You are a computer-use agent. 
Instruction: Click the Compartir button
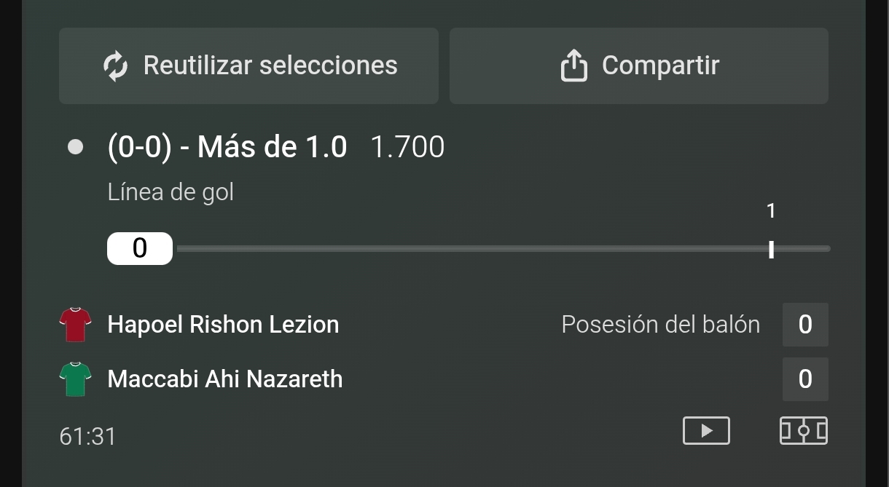pyautogui.click(x=638, y=66)
